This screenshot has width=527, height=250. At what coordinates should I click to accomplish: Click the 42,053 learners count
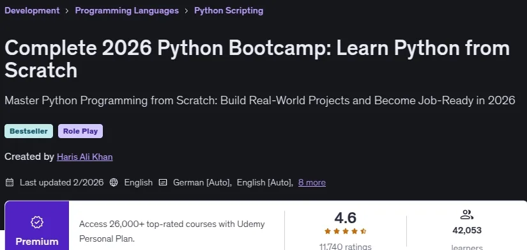(467, 230)
